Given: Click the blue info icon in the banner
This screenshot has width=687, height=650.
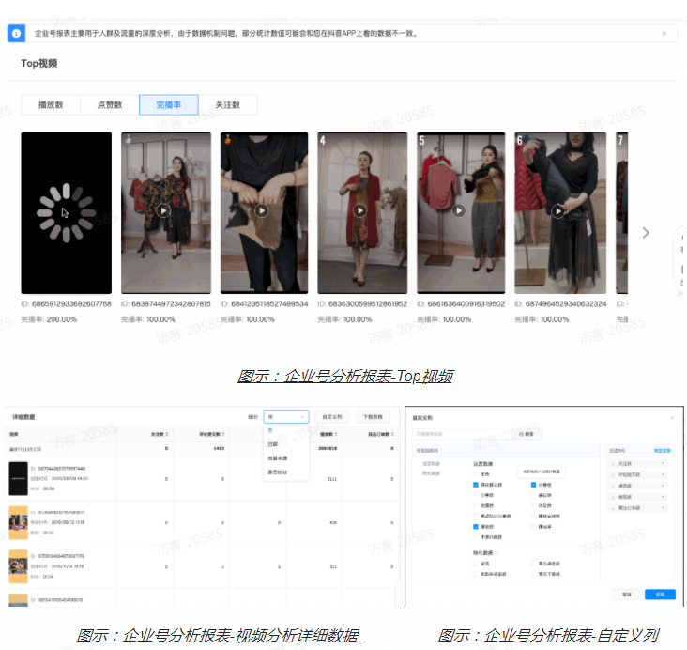Looking at the screenshot, I should click(16, 33).
